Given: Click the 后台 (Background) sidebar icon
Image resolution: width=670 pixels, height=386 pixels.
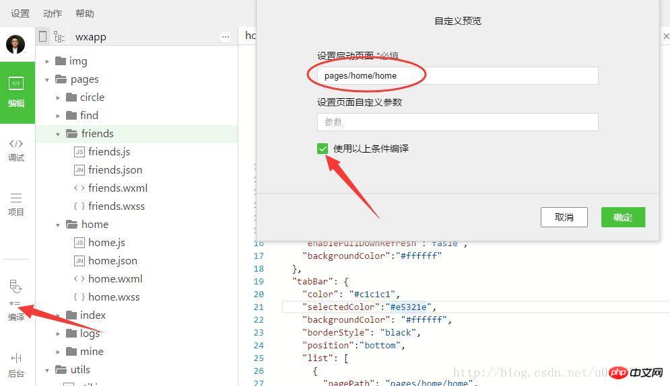Looking at the screenshot, I should tap(16, 364).
